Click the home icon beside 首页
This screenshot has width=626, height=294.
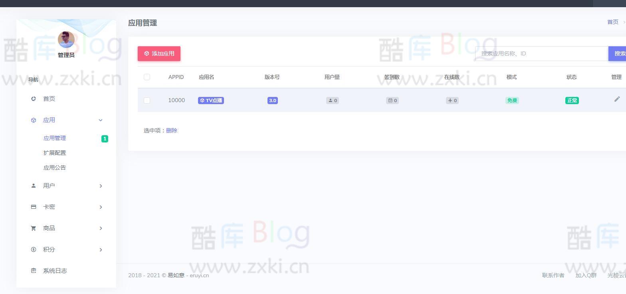point(34,99)
